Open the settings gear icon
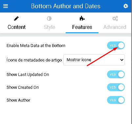 (126, 6)
